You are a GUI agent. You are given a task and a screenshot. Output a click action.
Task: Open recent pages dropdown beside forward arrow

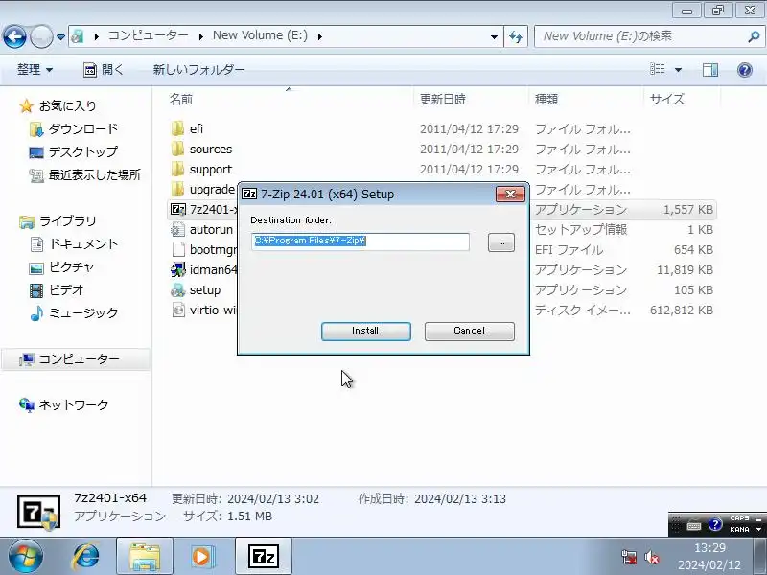coord(60,37)
